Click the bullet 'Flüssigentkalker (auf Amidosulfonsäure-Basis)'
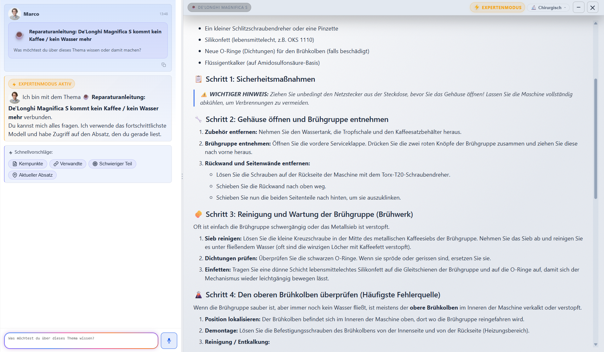 (x=262, y=63)
